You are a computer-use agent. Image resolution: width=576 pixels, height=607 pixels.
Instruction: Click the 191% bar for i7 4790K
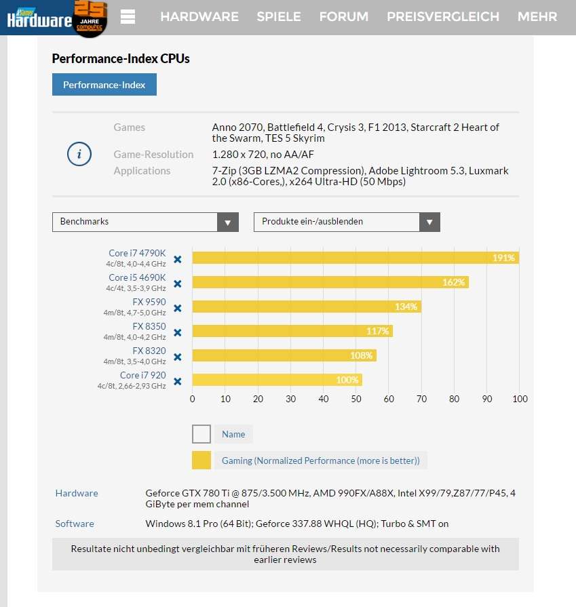pos(356,258)
